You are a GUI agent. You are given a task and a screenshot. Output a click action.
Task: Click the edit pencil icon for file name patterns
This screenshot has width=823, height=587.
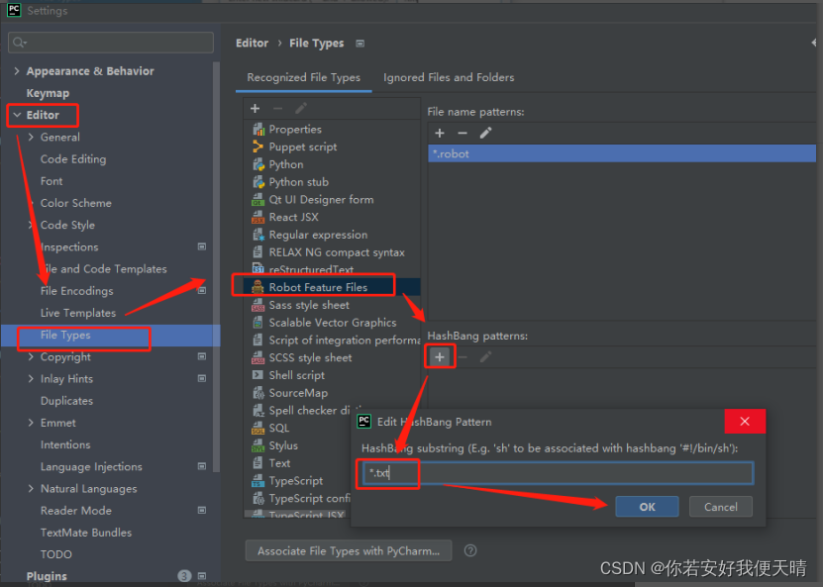(485, 133)
